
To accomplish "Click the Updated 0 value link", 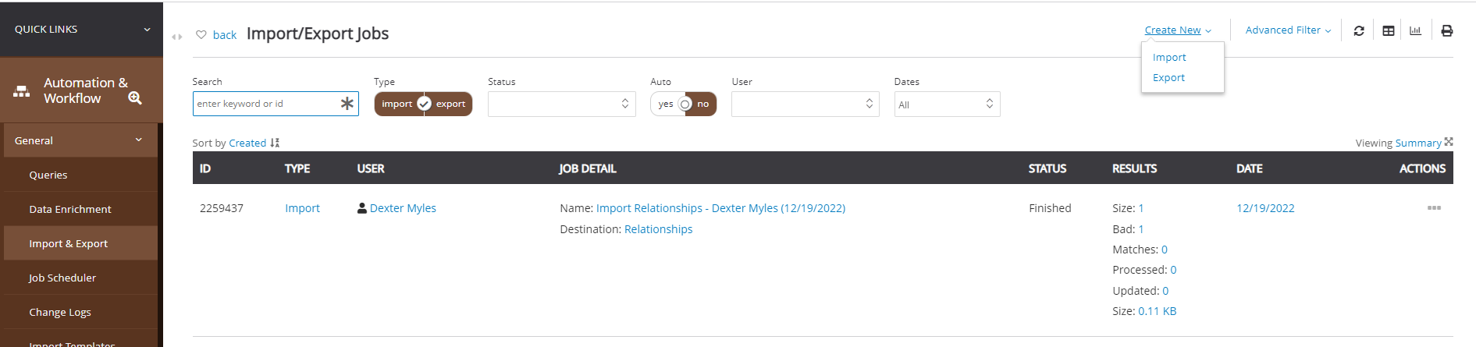I will tap(1165, 291).
